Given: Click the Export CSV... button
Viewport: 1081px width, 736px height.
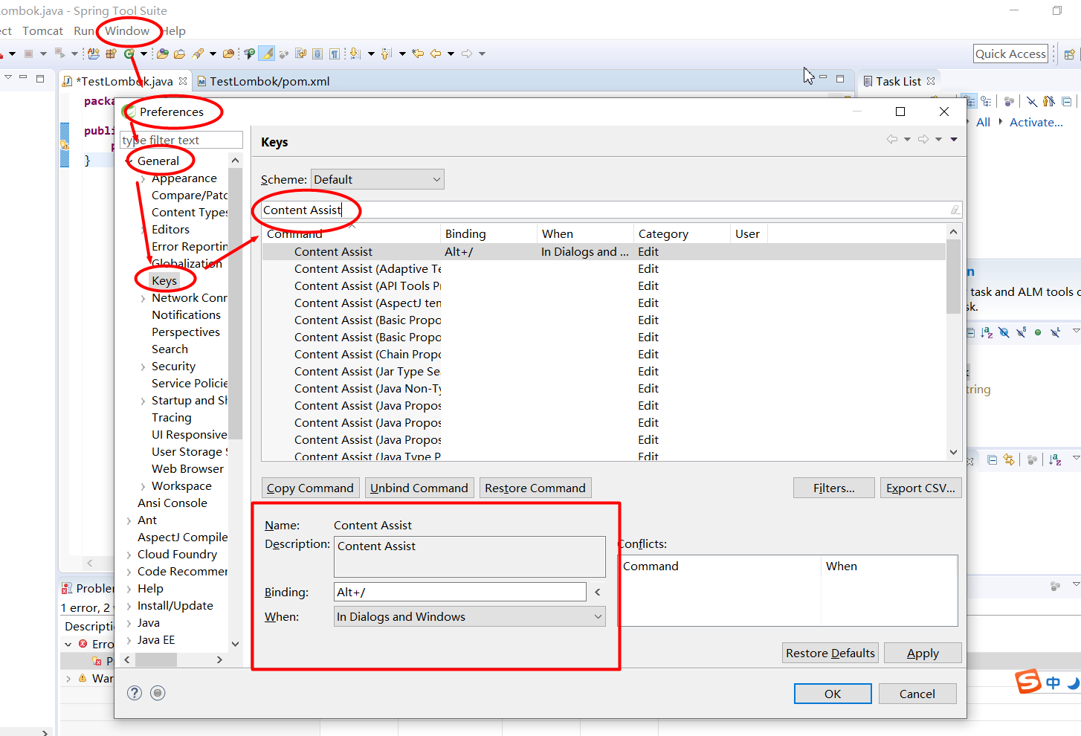Looking at the screenshot, I should click(920, 488).
